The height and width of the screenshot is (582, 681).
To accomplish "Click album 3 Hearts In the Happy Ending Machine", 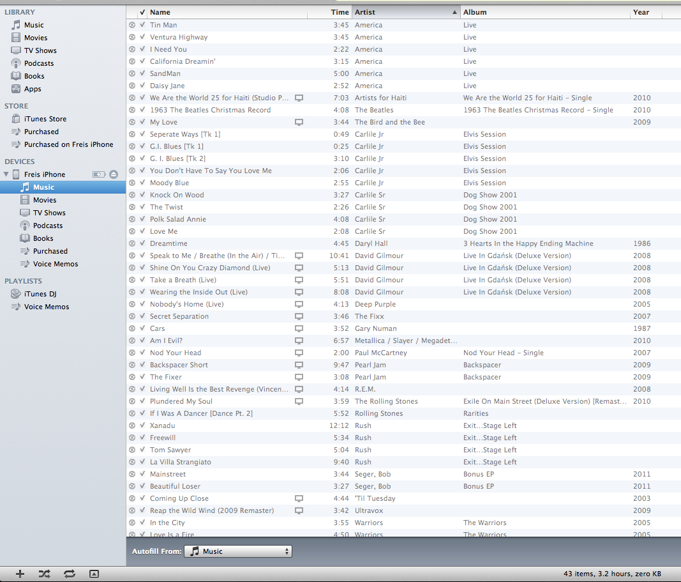I will pyautogui.click(x=528, y=243).
